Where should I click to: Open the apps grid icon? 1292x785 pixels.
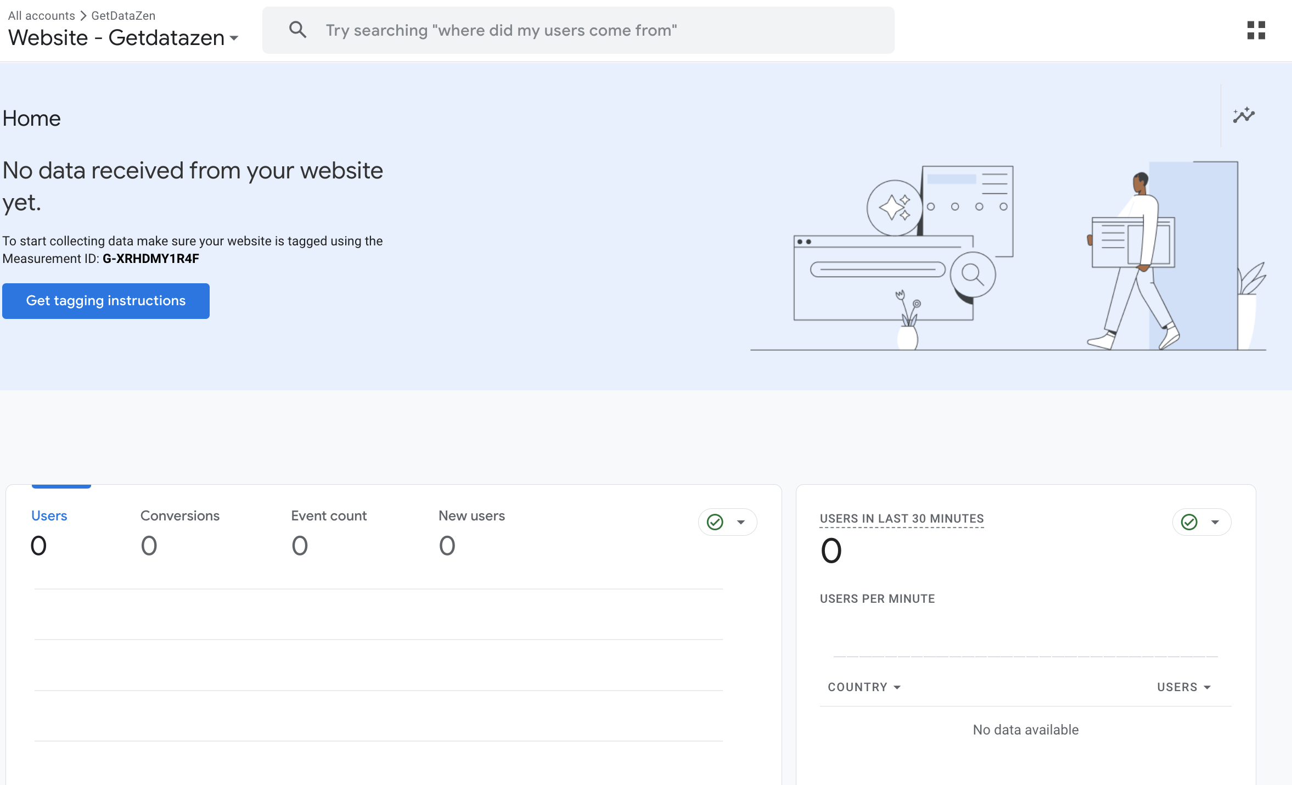click(x=1256, y=30)
